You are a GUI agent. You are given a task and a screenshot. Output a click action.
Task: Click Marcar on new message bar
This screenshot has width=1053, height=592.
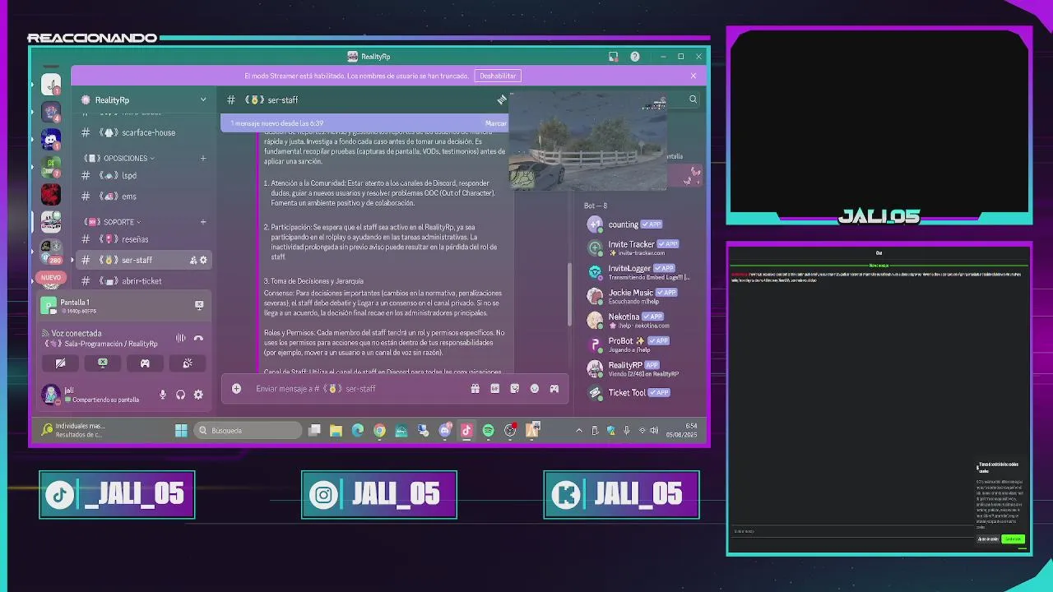coord(496,123)
